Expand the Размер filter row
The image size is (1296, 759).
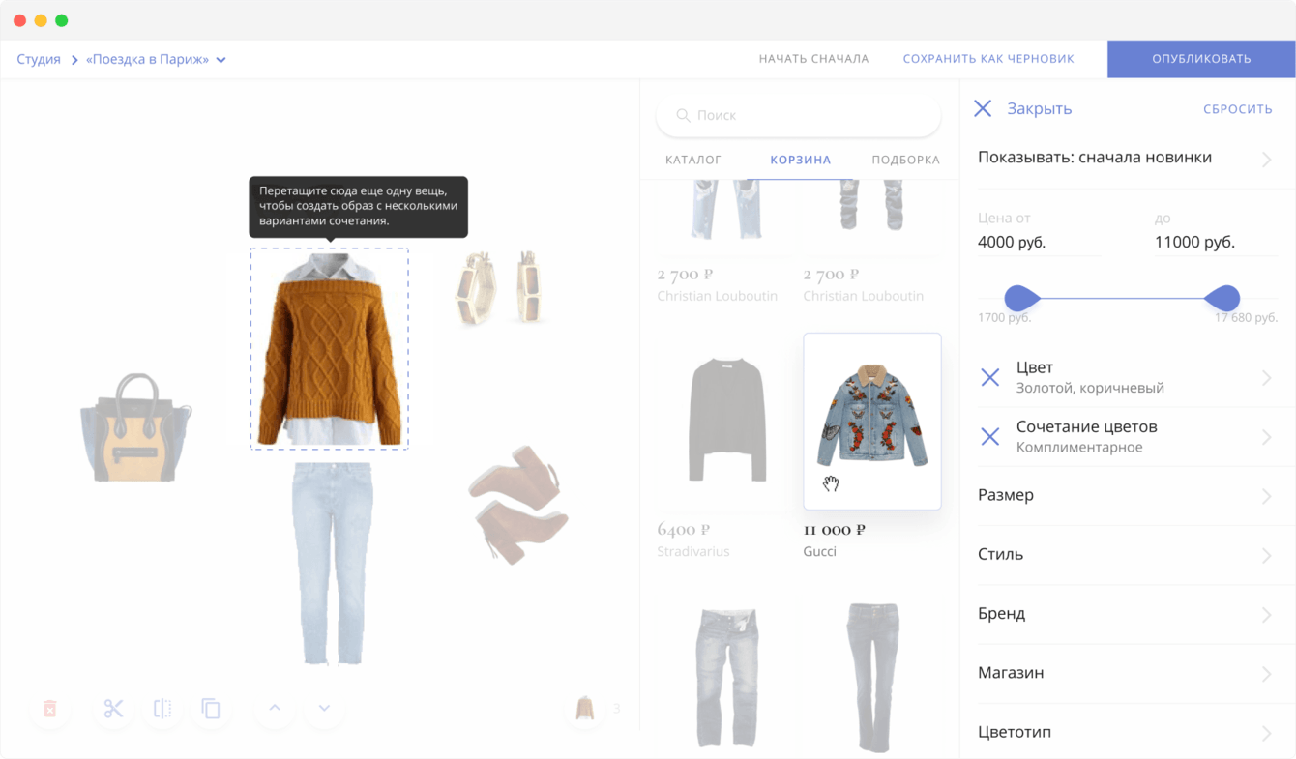tap(1127, 496)
